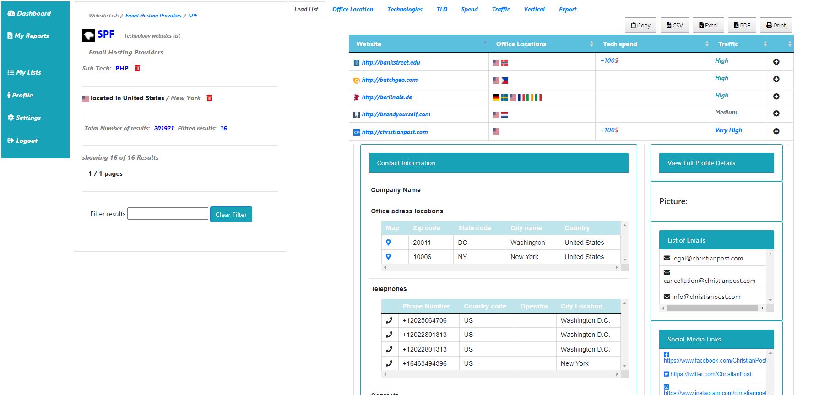Focus the Filter results input field
Image resolution: width=819 pixels, height=395 pixels.
(x=168, y=213)
